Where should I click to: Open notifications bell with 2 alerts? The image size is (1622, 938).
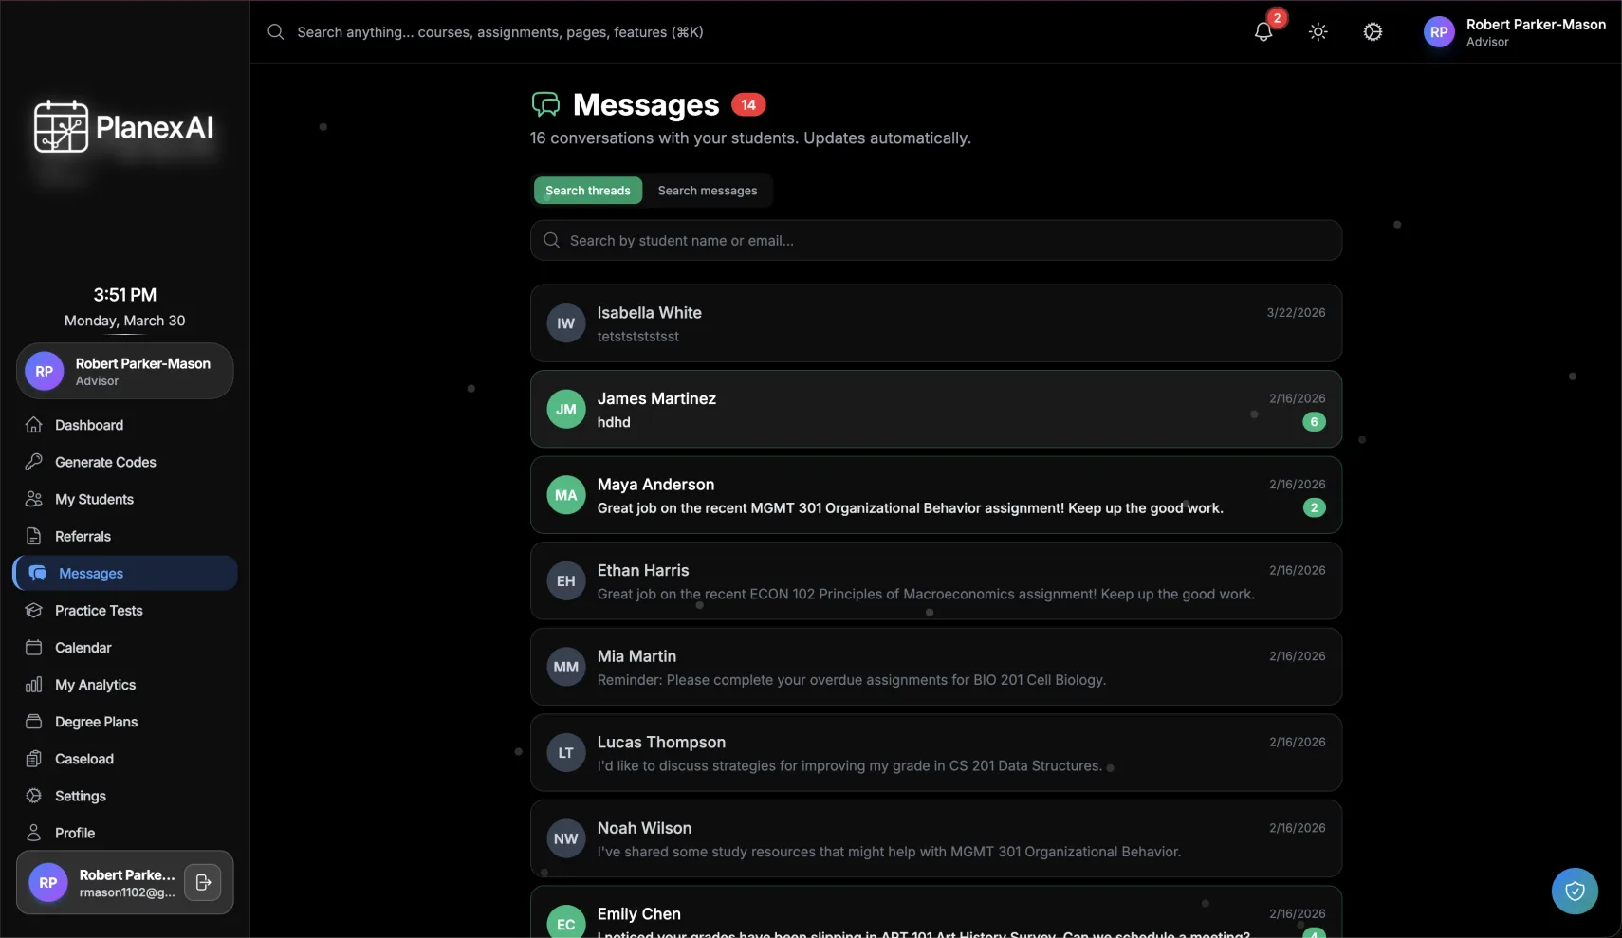coord(1263,31)
